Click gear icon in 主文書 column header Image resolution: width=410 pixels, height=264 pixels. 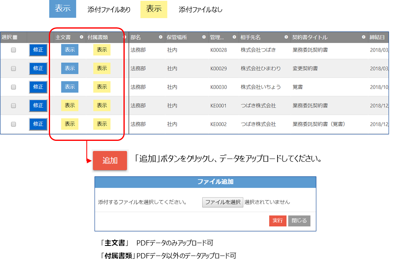82,37
